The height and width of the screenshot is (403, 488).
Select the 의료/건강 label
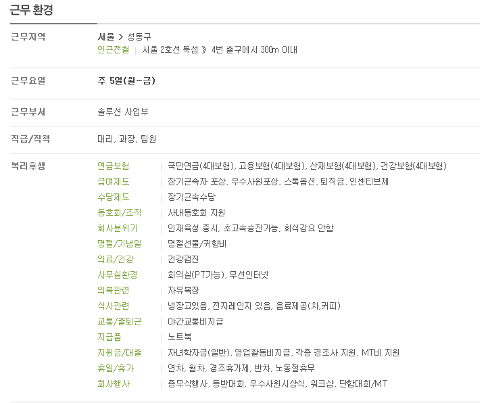point(116,260)
